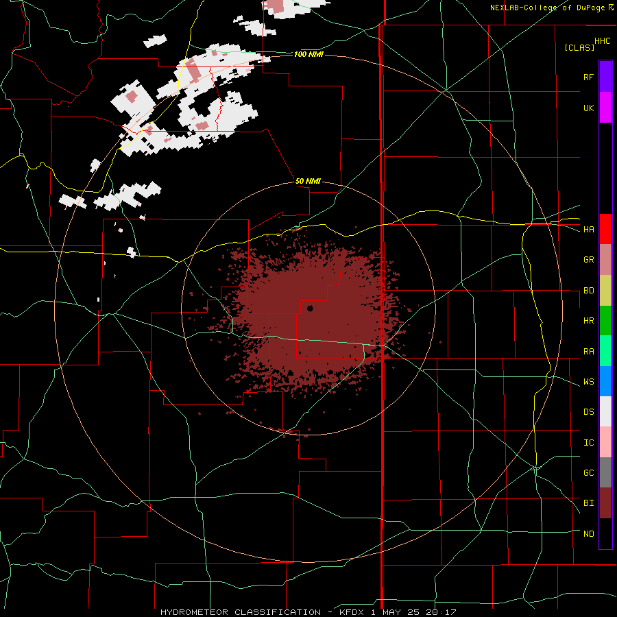Click the RF purple legend swatch

click(605, 77)
